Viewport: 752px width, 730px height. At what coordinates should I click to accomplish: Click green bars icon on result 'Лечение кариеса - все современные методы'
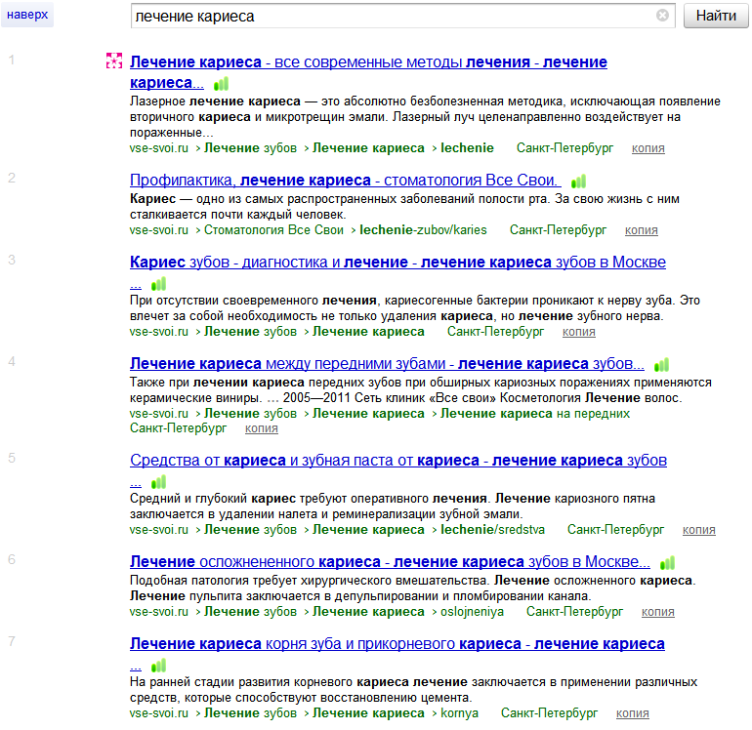[x=221, y=84]
